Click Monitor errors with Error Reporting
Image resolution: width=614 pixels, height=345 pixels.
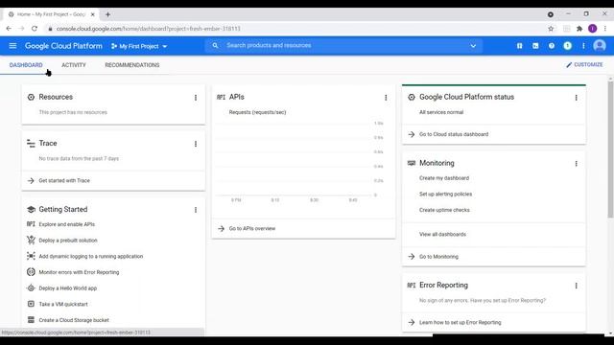(79, 272)
